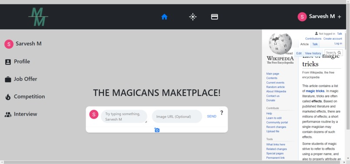The height and width of the screenshot is (164, 350).
Task: Click the SEND button
Action: pos(211,116)
